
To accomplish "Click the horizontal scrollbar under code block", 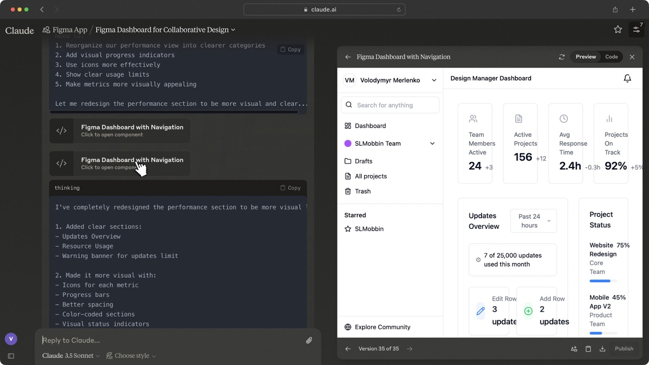I will [174, 112].
